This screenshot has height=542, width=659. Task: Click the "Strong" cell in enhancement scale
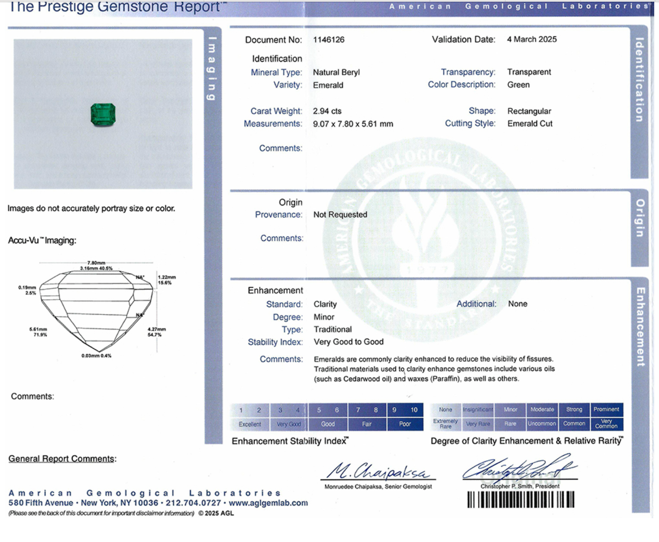point(574,410)
